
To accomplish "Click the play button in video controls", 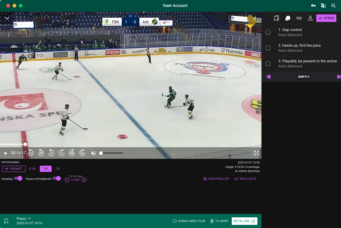I will point(6,153).
